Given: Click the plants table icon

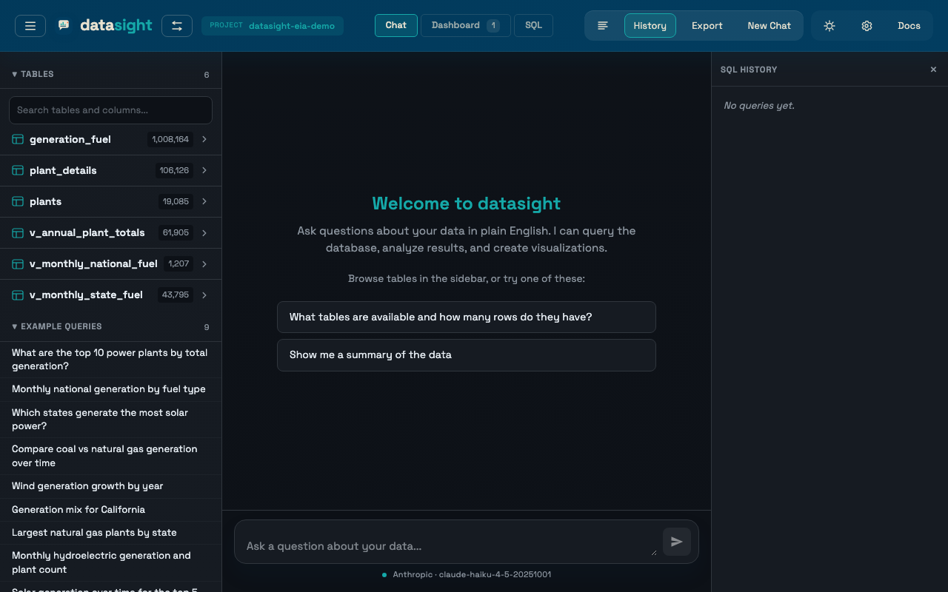Looking at the screenshot, I should click(x=17, y=201).
